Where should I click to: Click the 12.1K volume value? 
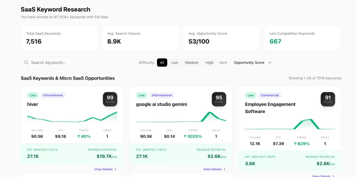pyautogui.click(x=255, y=143)
